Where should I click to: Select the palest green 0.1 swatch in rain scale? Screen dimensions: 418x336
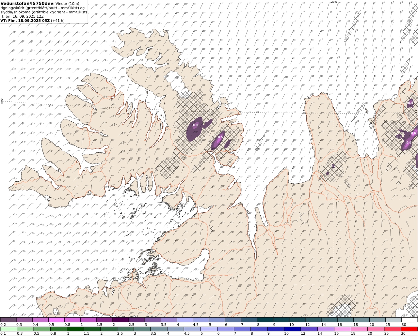[8, 329]
